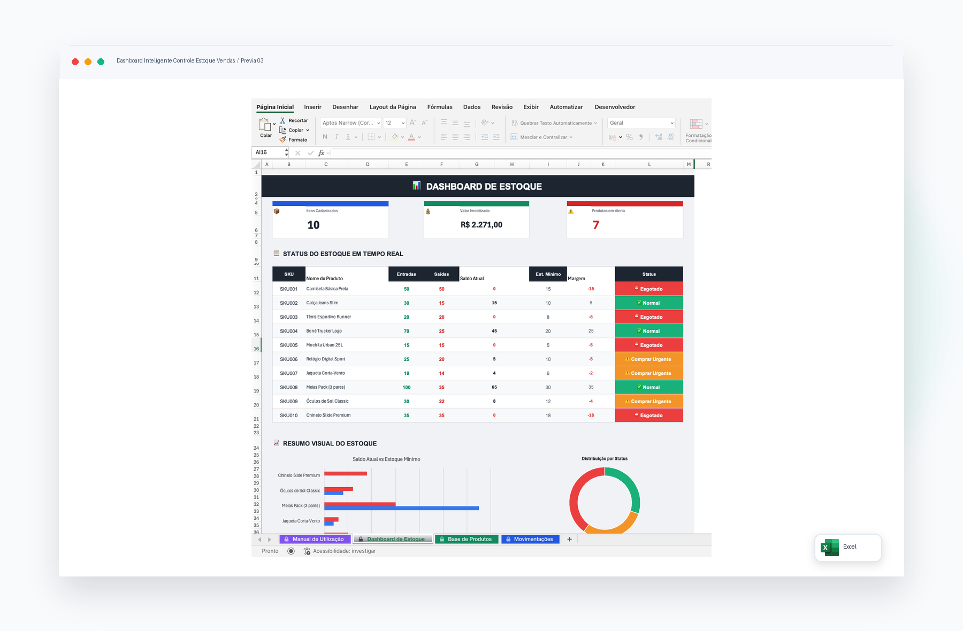Click the Formato paintbrush icon
The height and width of the screenshot is (631, 963).
point(282,140)
